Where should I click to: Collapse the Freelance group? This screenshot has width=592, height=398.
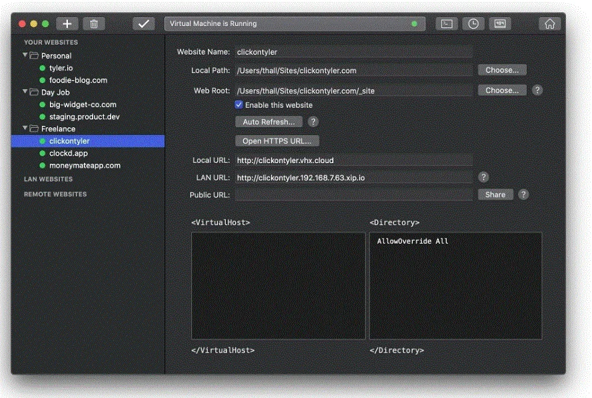point(25,128)
